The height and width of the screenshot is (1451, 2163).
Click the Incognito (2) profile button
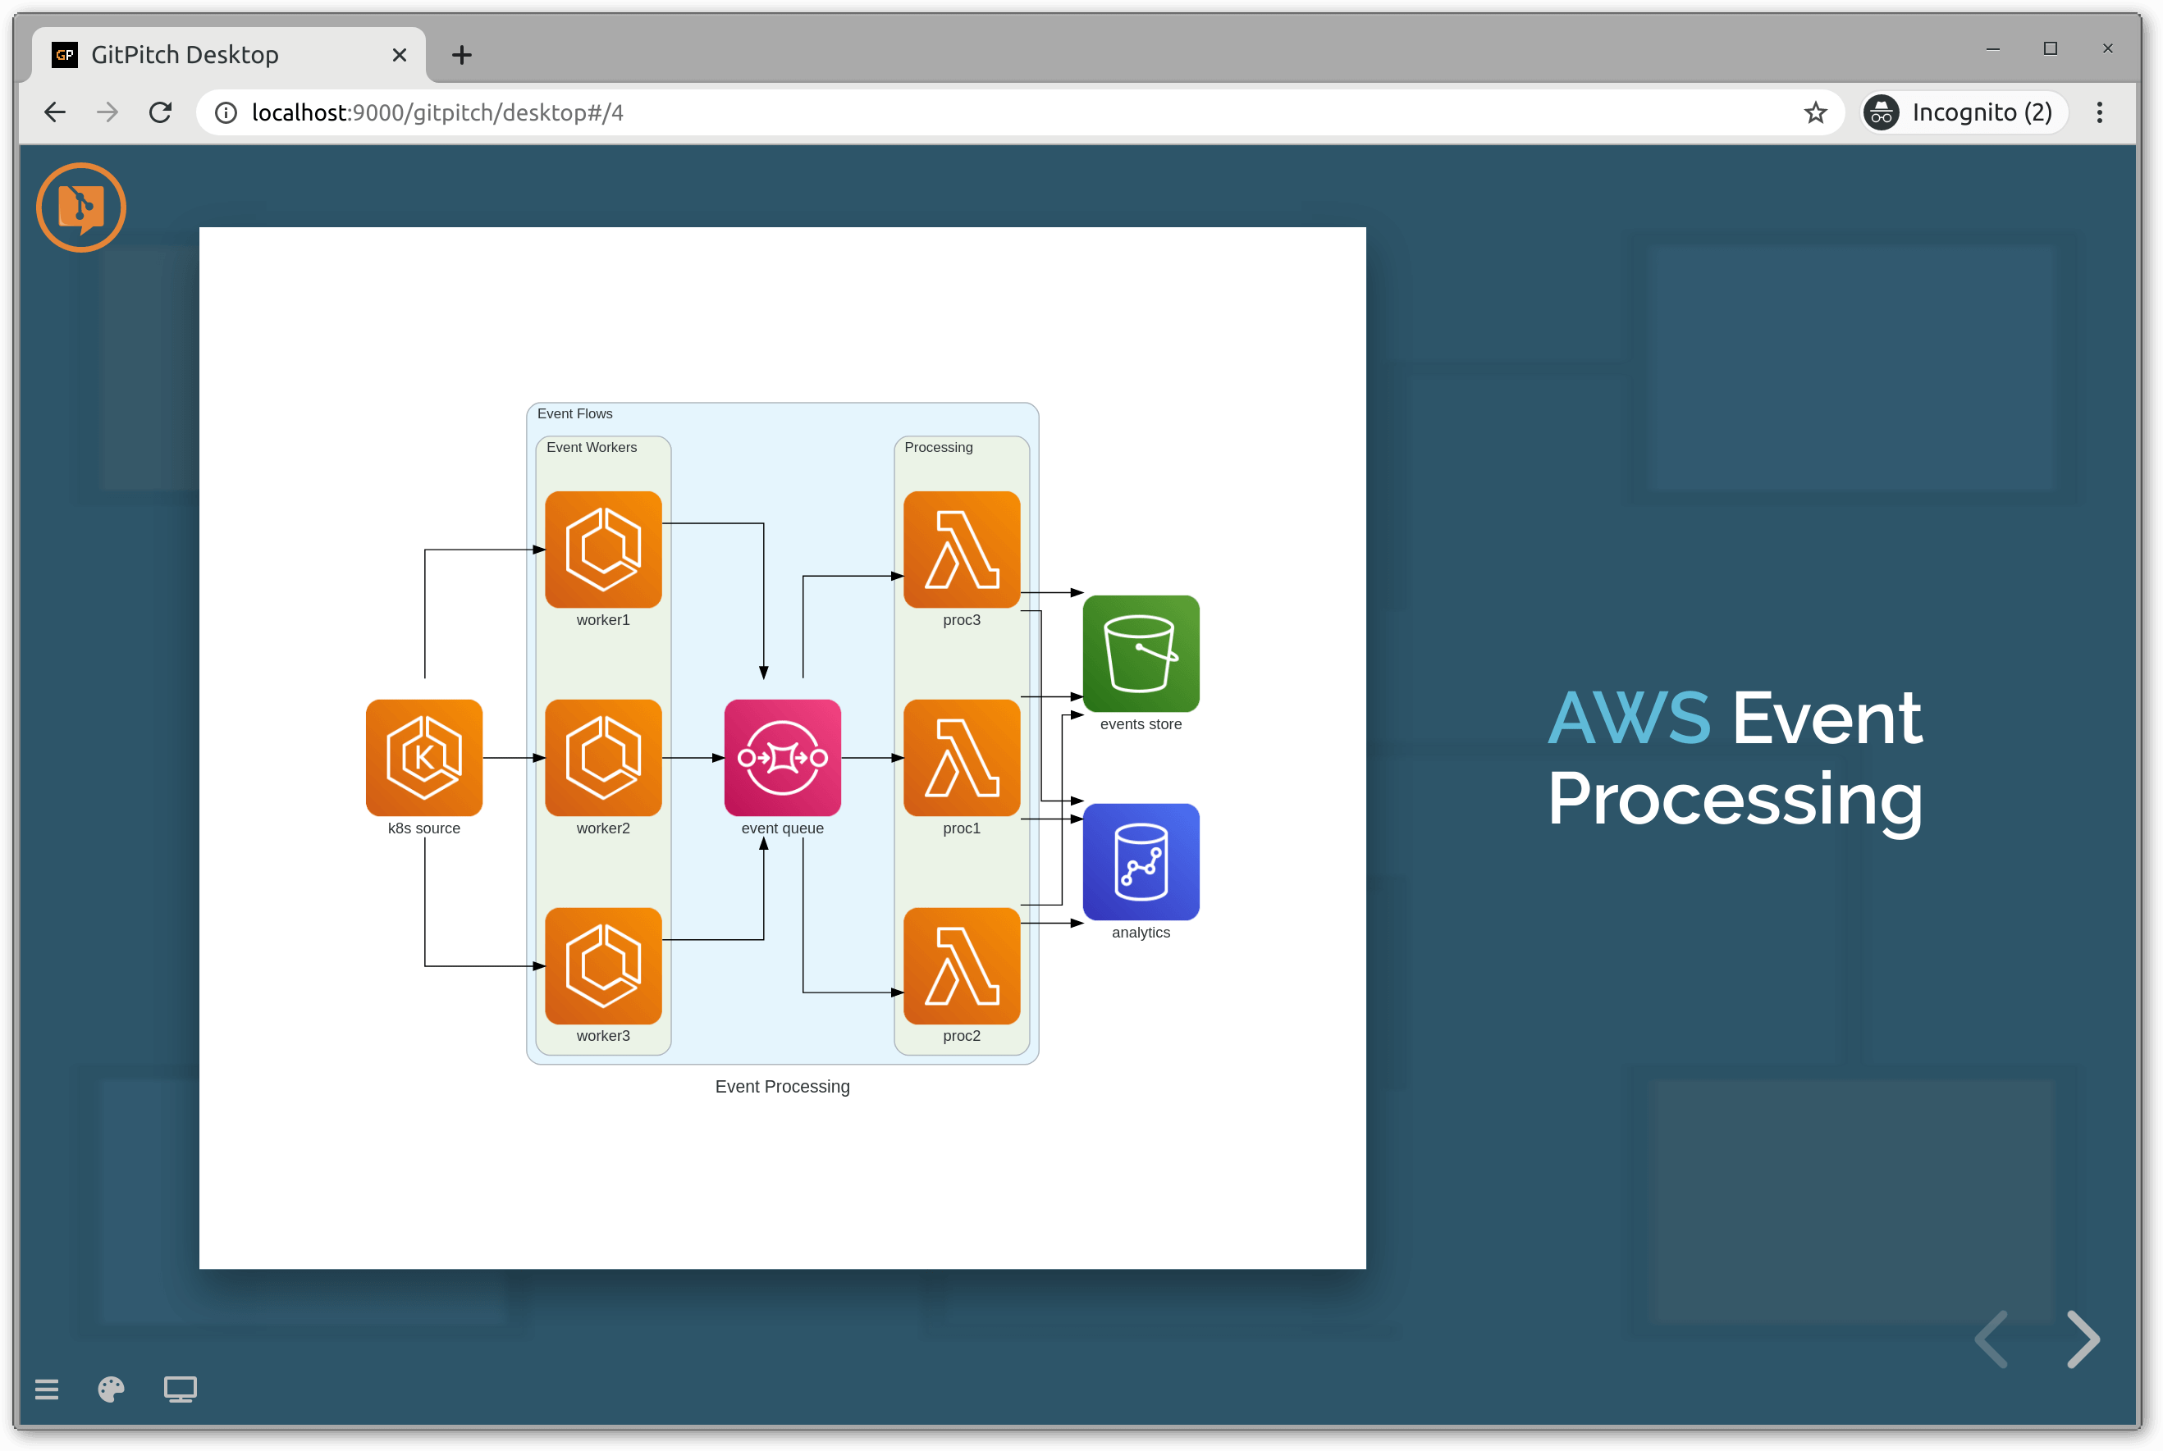[x=1964, y=112]
